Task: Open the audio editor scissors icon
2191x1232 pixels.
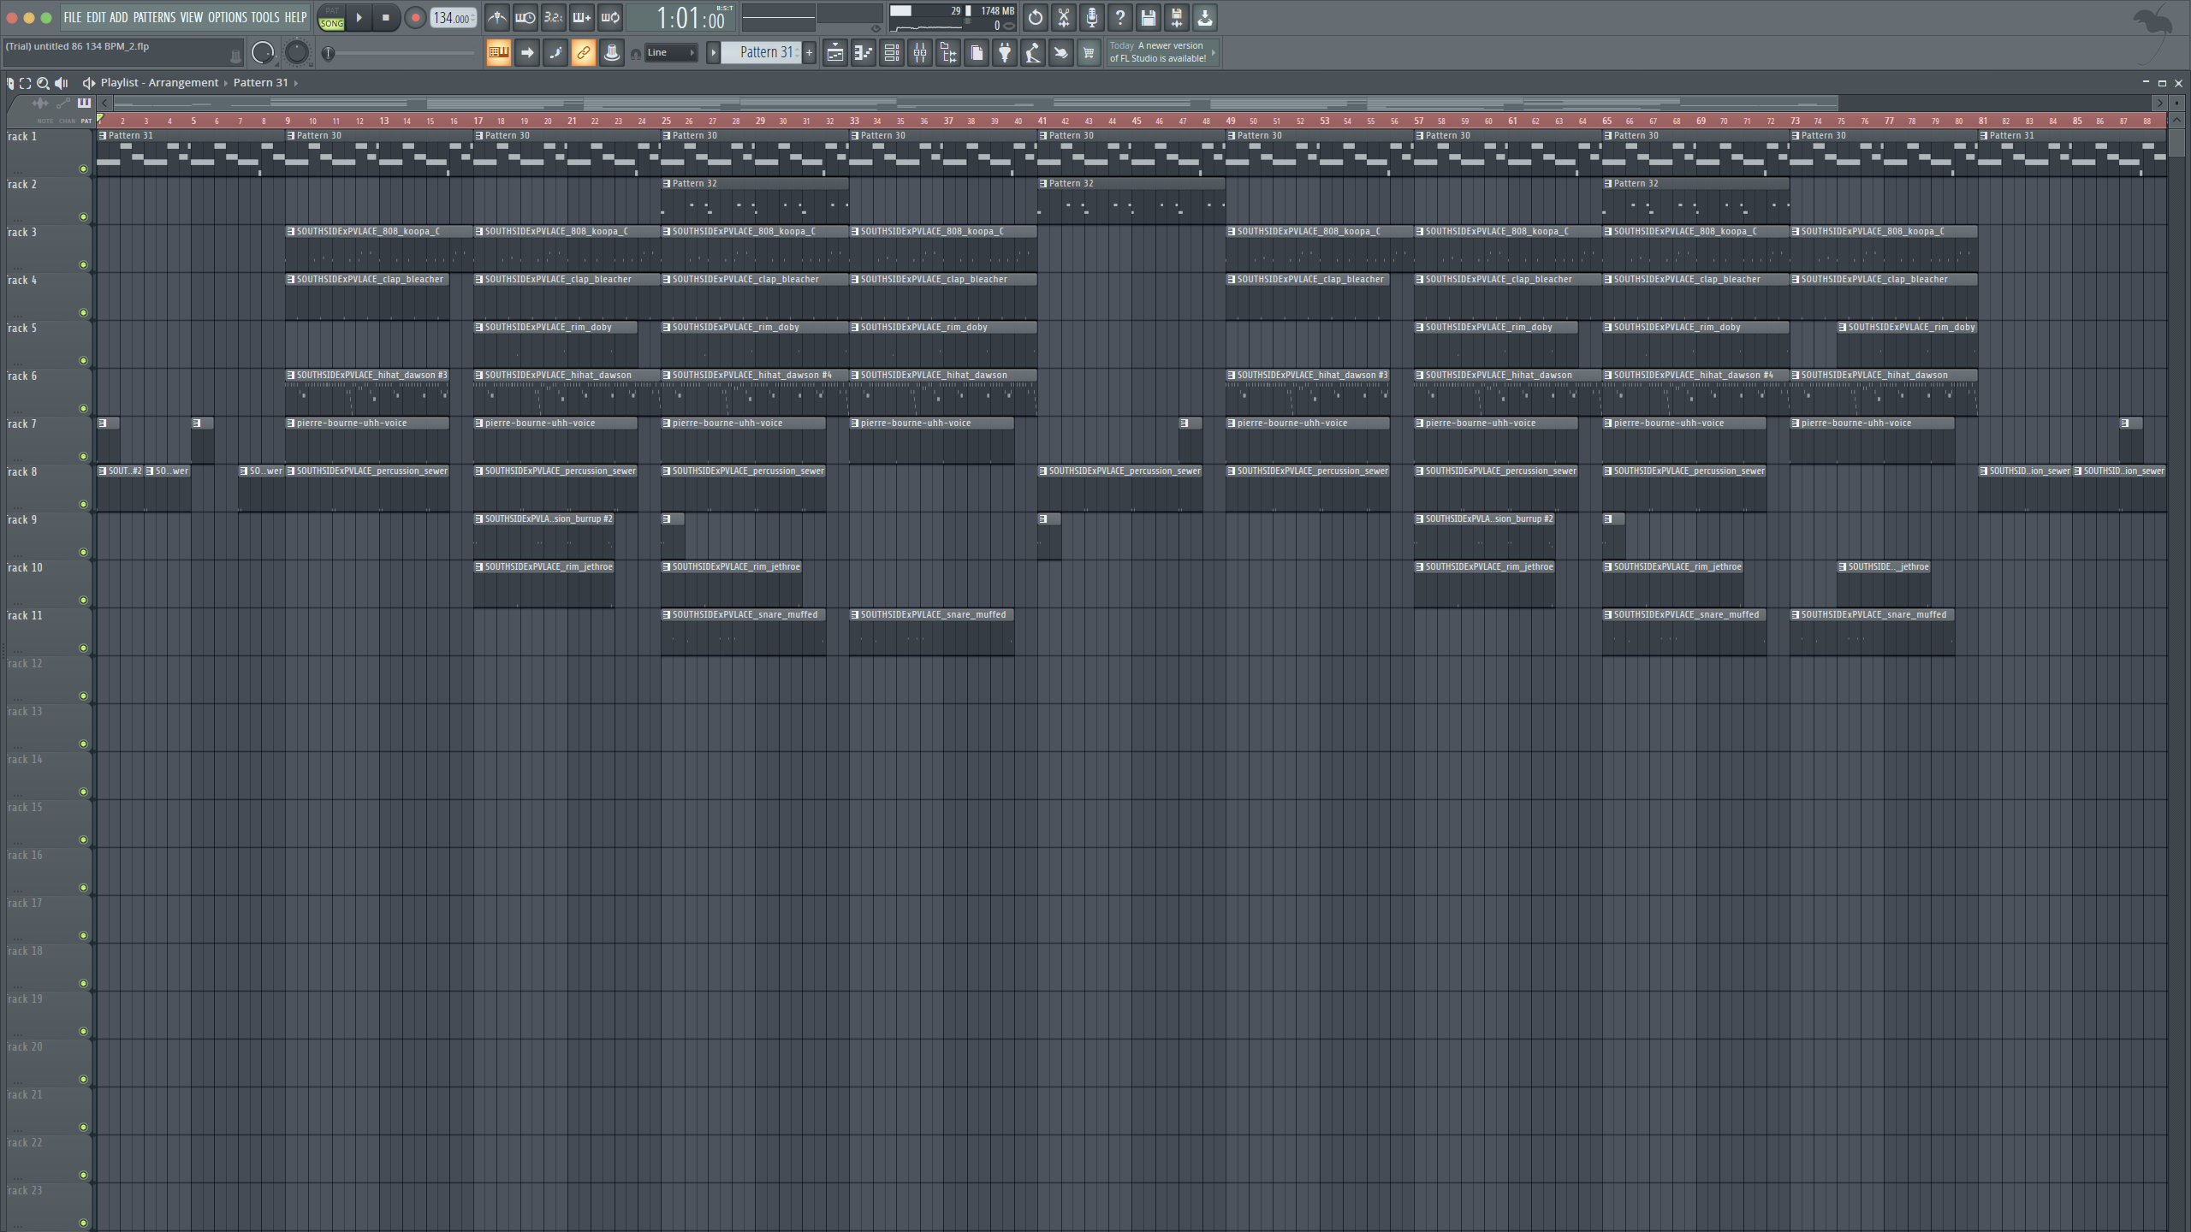Action: pyautogui.click(x=1063, y=18)
